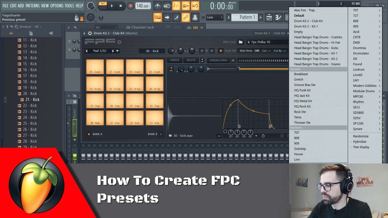Viewport: 388px width, 218px height.
Task: Click the DELETE button
Action: click(191, 60)
